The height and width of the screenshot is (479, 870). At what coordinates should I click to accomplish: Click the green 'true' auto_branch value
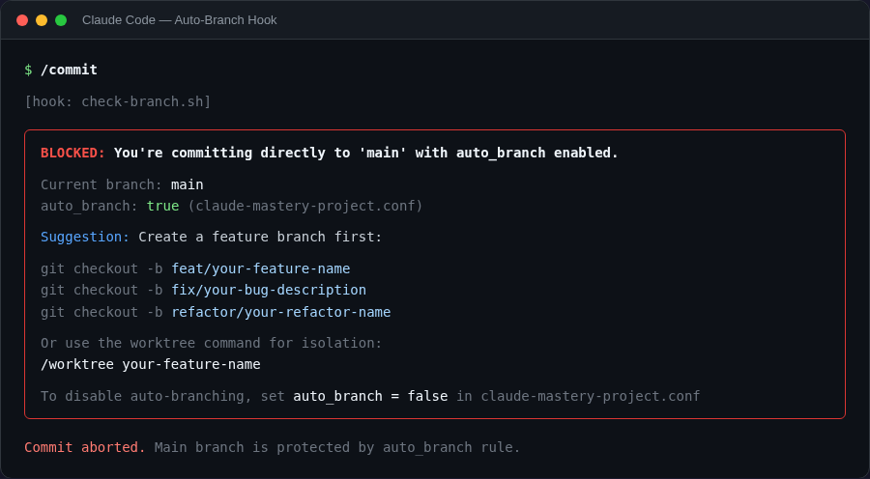click(163, 207)
